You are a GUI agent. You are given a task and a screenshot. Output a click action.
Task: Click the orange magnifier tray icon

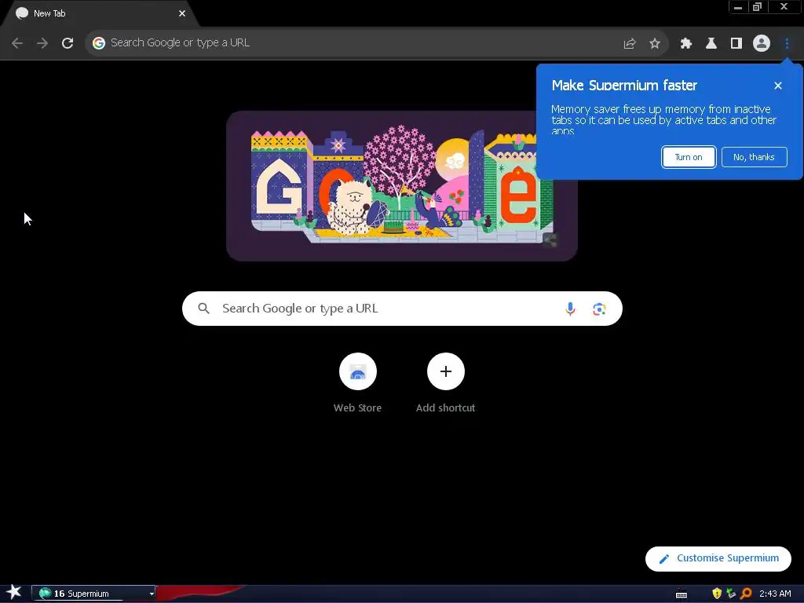tap(746, 594)
